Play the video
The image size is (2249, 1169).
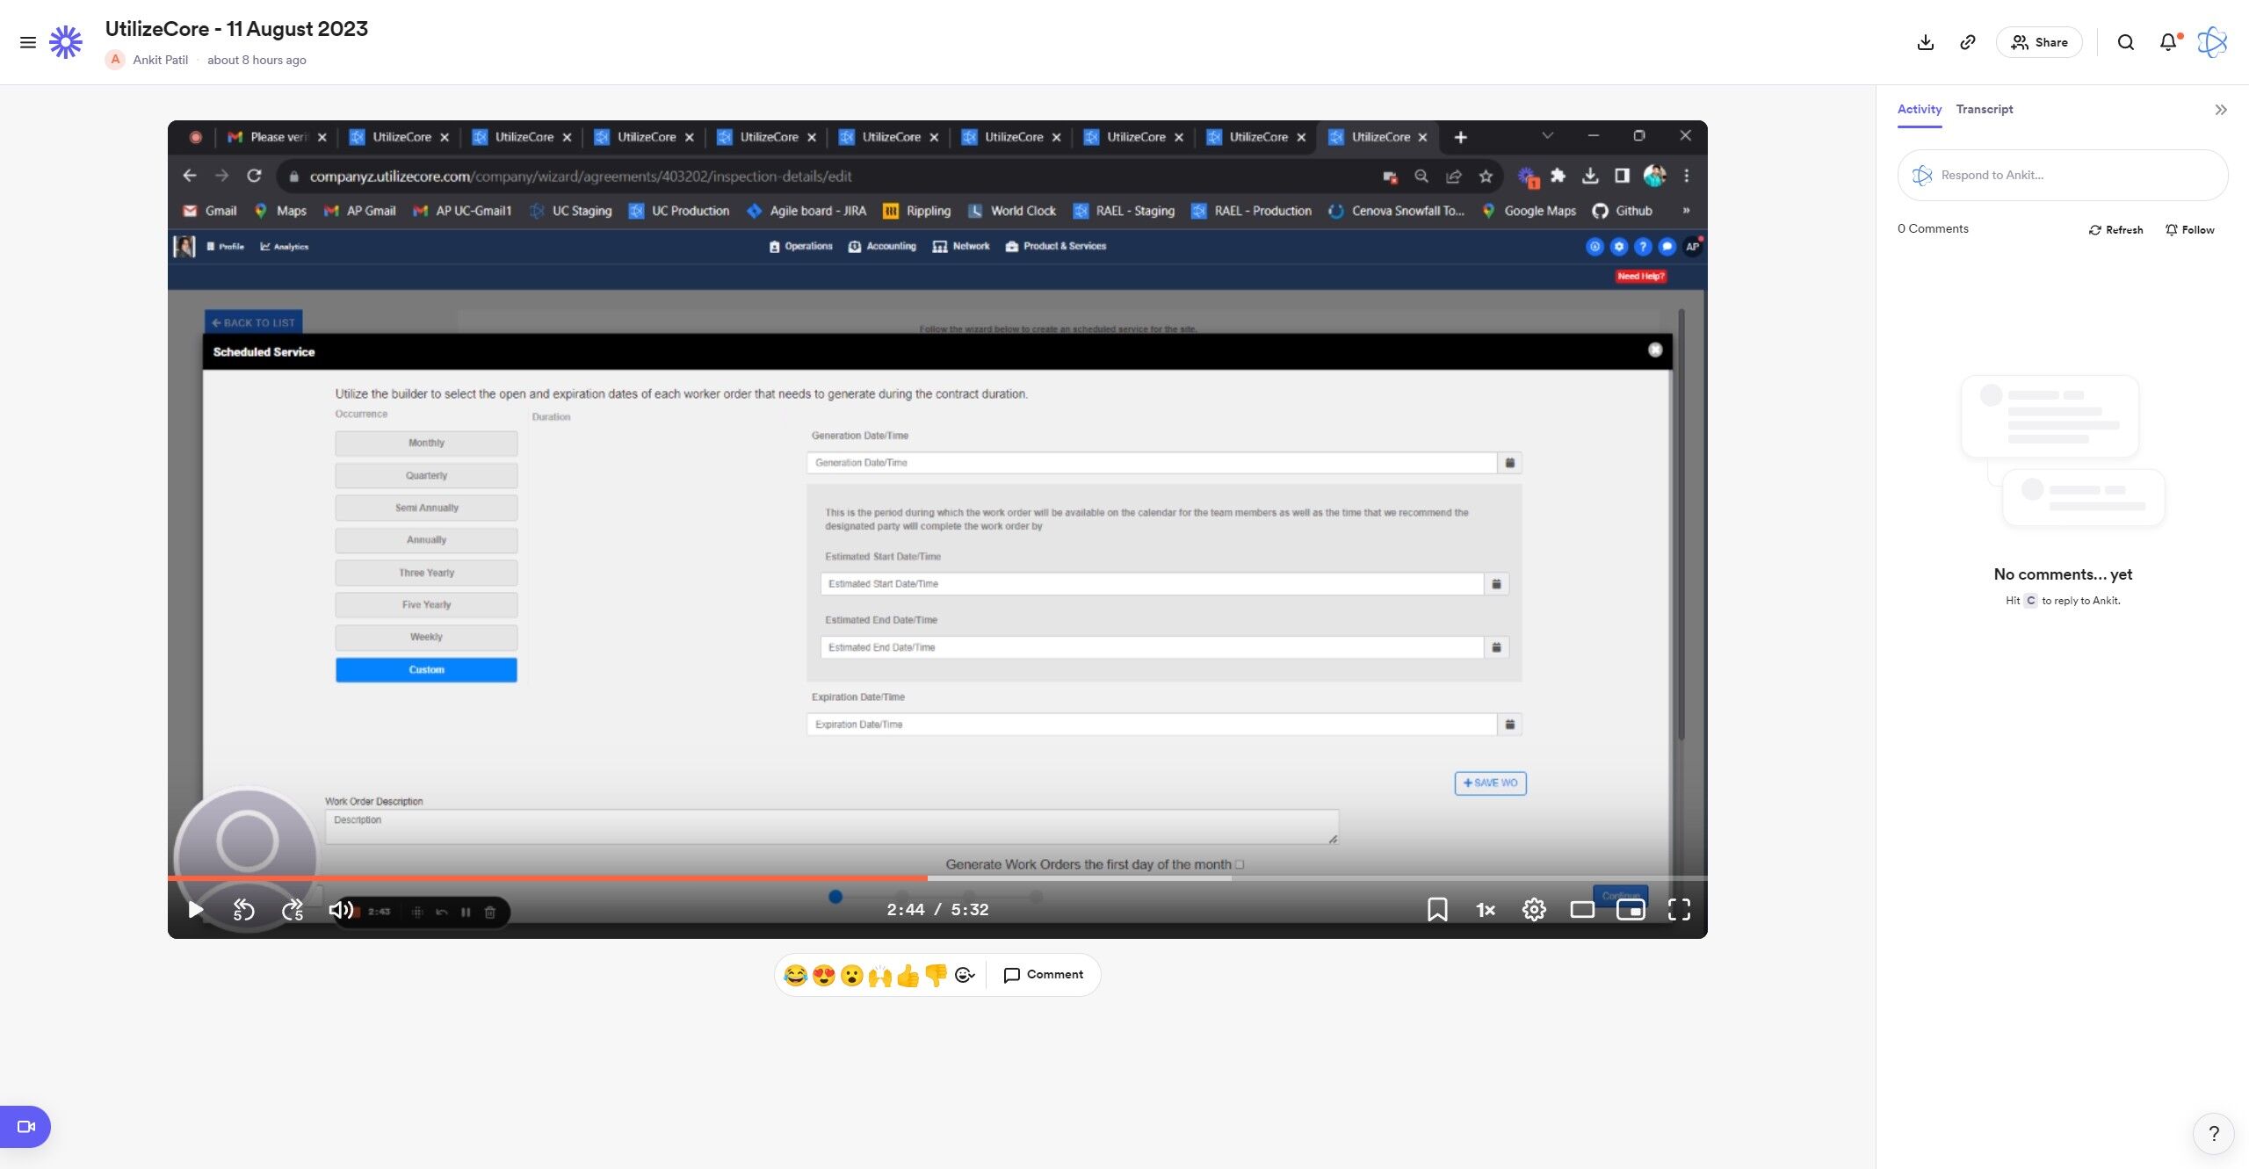pyautogui.click(x=196, y=910)
